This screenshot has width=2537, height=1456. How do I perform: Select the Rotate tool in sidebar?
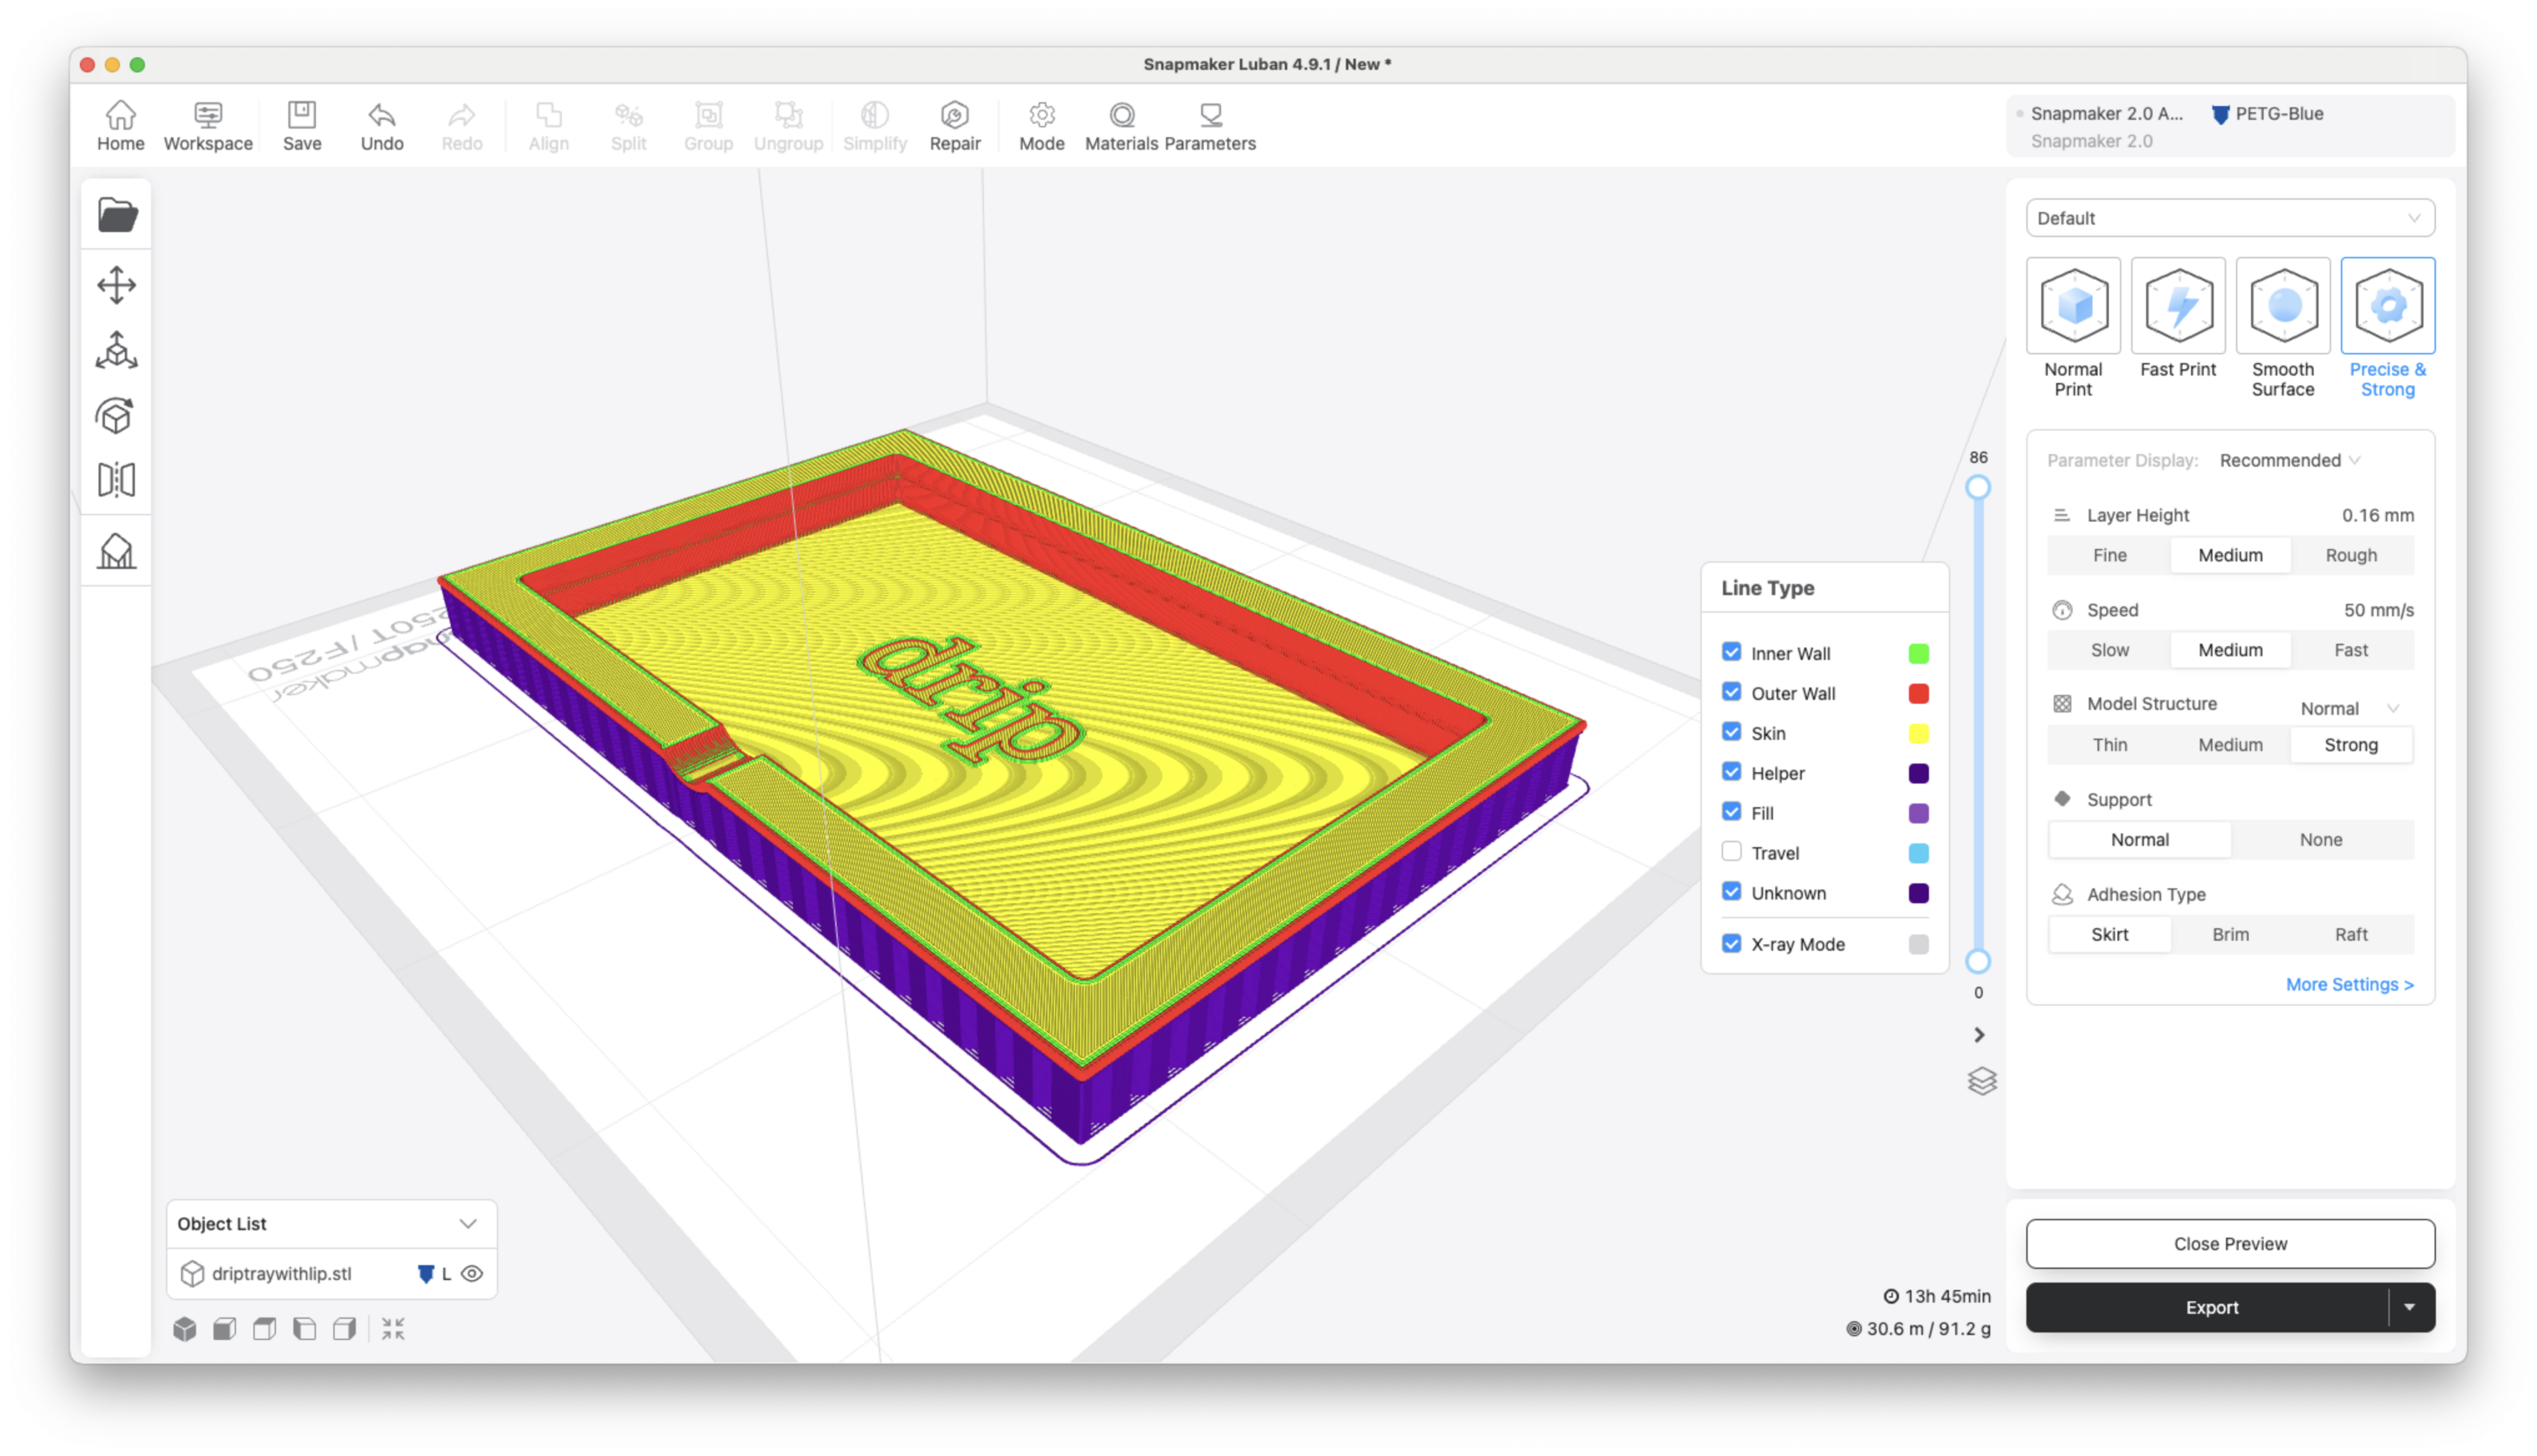(x=116, y=415)
